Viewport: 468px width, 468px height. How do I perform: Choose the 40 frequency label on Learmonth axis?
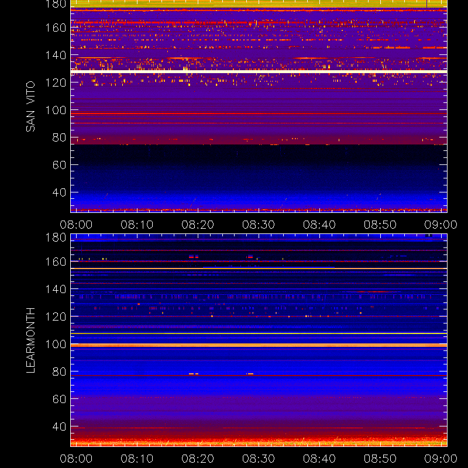coord(60,426)
